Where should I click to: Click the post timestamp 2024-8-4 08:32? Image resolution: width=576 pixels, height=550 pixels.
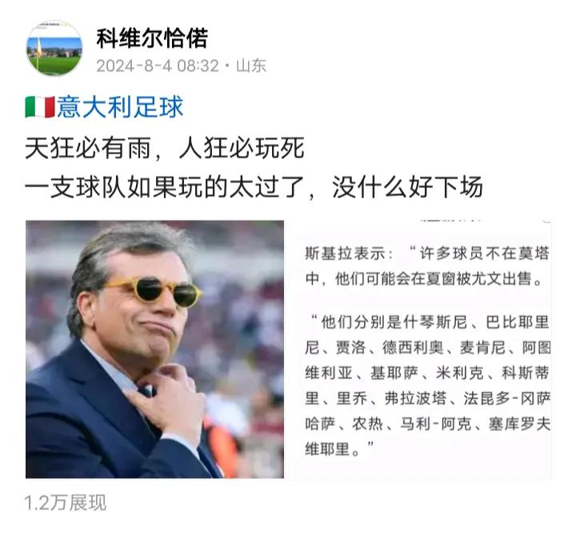(x=158, y=66)
